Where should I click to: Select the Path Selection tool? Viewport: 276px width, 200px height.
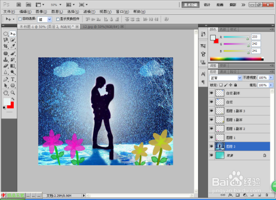click(x=6, y=85)
